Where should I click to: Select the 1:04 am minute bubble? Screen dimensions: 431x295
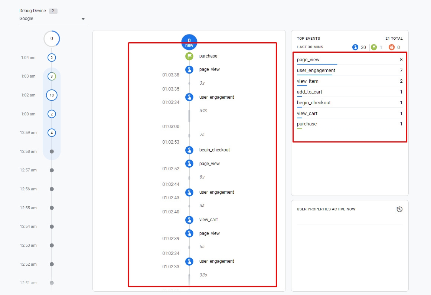coord(52,58)
